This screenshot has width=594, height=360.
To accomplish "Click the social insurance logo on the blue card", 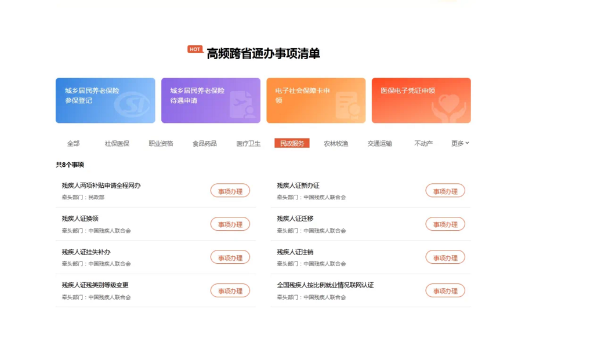I will tap(132, 105).
